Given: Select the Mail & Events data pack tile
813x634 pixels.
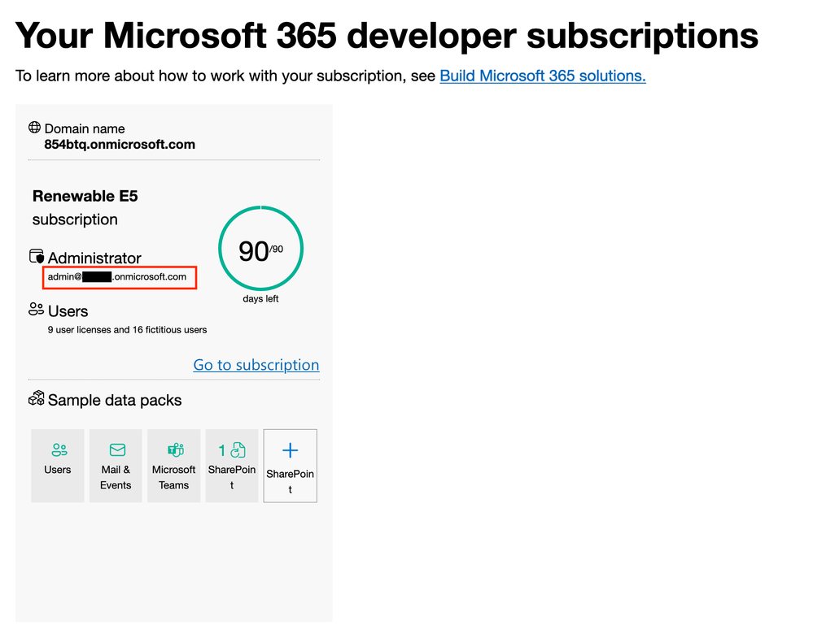Looking at the screenshot, I should (x=116, y=465).
